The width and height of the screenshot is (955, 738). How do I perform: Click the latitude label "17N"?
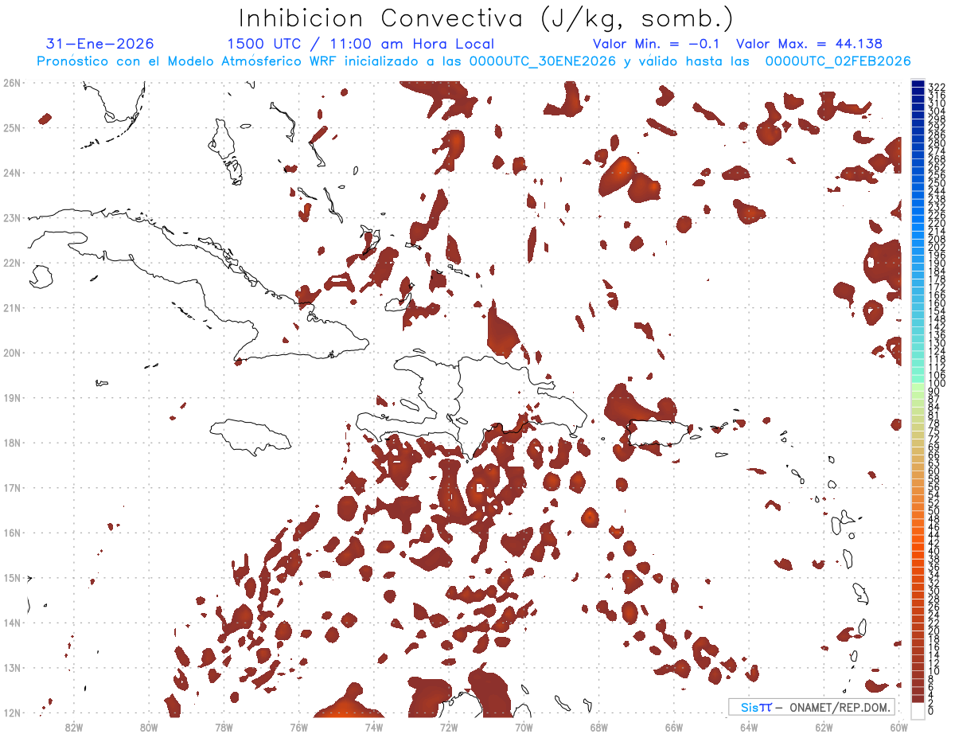(x=12, y=487)
